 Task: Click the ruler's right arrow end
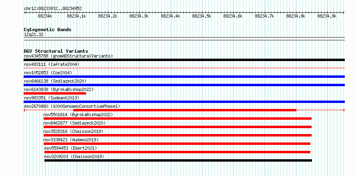(344, 12)
